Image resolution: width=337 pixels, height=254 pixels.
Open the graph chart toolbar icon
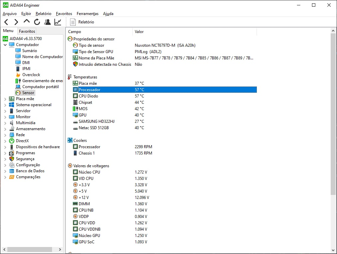pyautogui.click(x=58, y=22)
